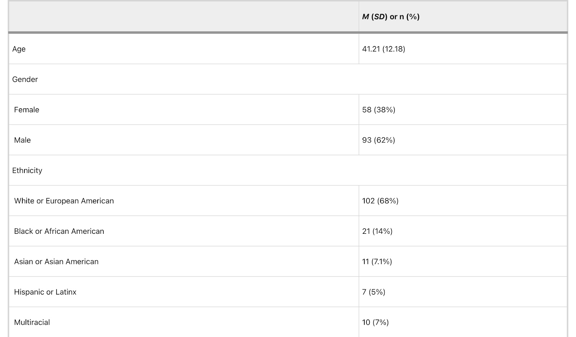Click the empty first column header cell
Screen dimensions: 576x337
[x=184, y=17]
